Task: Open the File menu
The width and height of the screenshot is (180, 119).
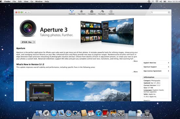Action: 14,2
